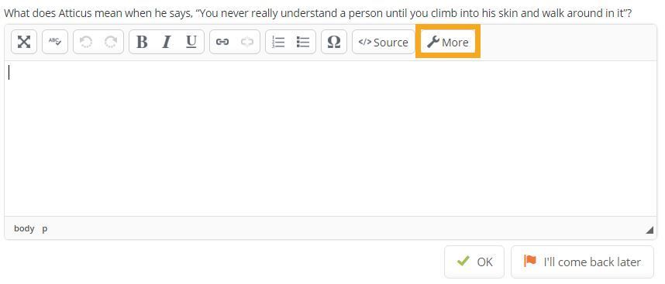Viewport: 665px width, 284px height.
Task: Expand the More toolbar options
Action: coord(448,42)
